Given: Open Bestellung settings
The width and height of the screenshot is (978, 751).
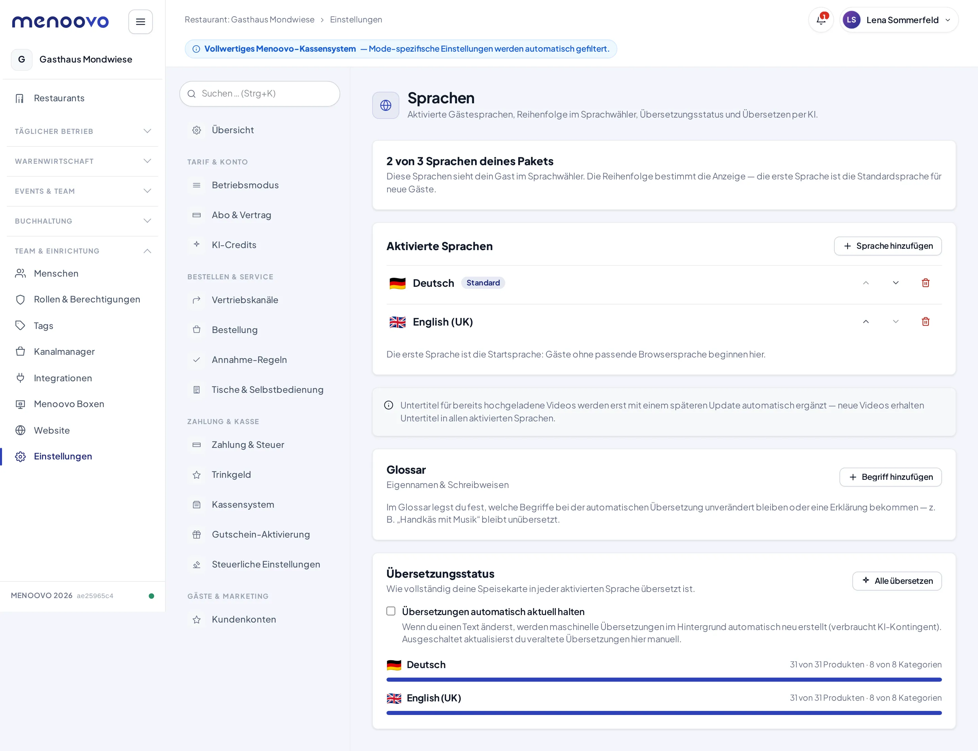Looking at the screenshot, I should point(259,330).
